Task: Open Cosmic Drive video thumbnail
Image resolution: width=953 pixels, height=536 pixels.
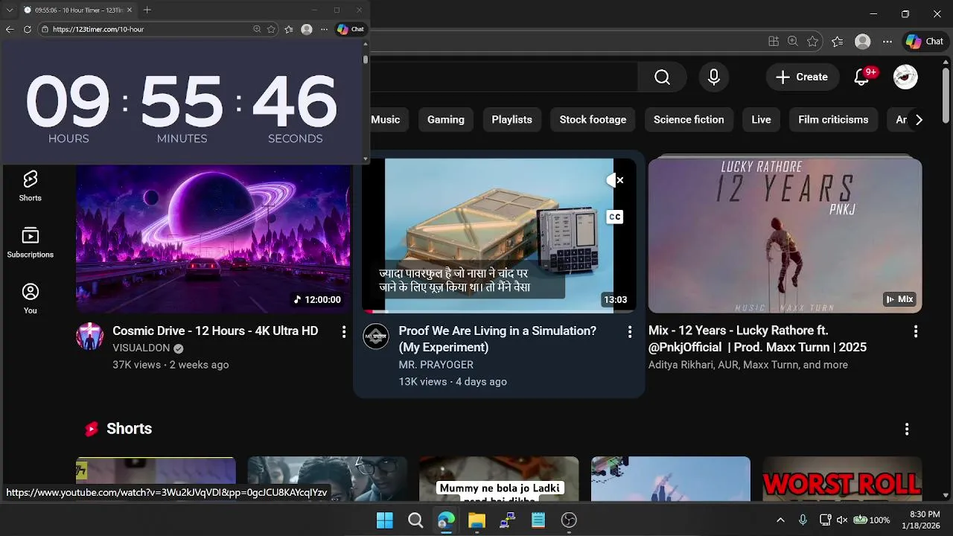Action: (213, 239)
